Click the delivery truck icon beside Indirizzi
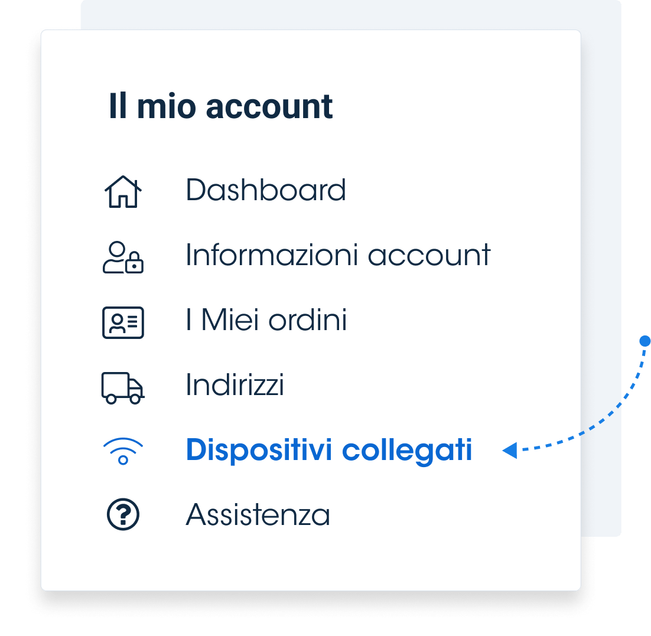The image size is (651, 636). 123,388
